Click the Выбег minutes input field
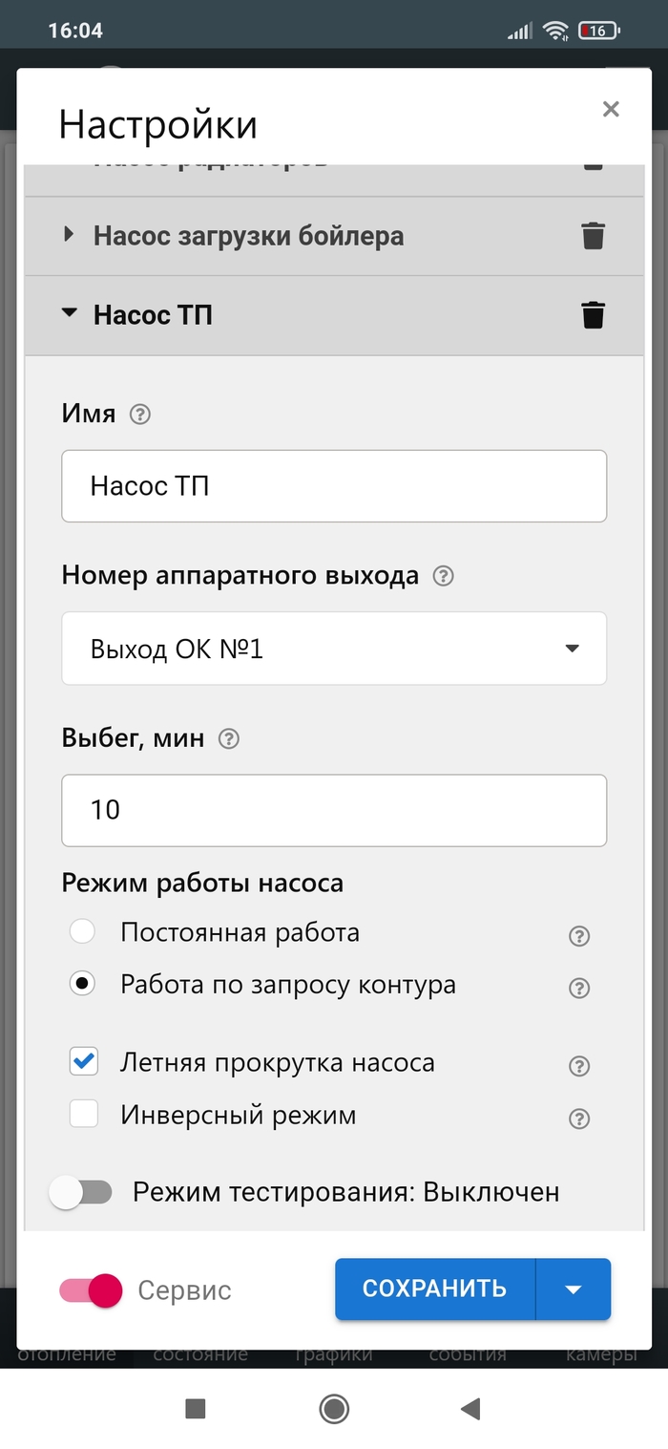668x1449 pixels. tap(333, 810)
